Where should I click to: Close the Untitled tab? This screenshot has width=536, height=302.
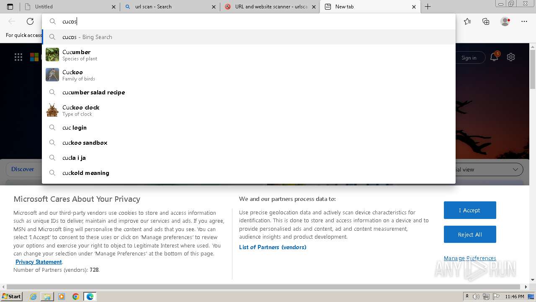pyautogui.click(x=113, y=7)
